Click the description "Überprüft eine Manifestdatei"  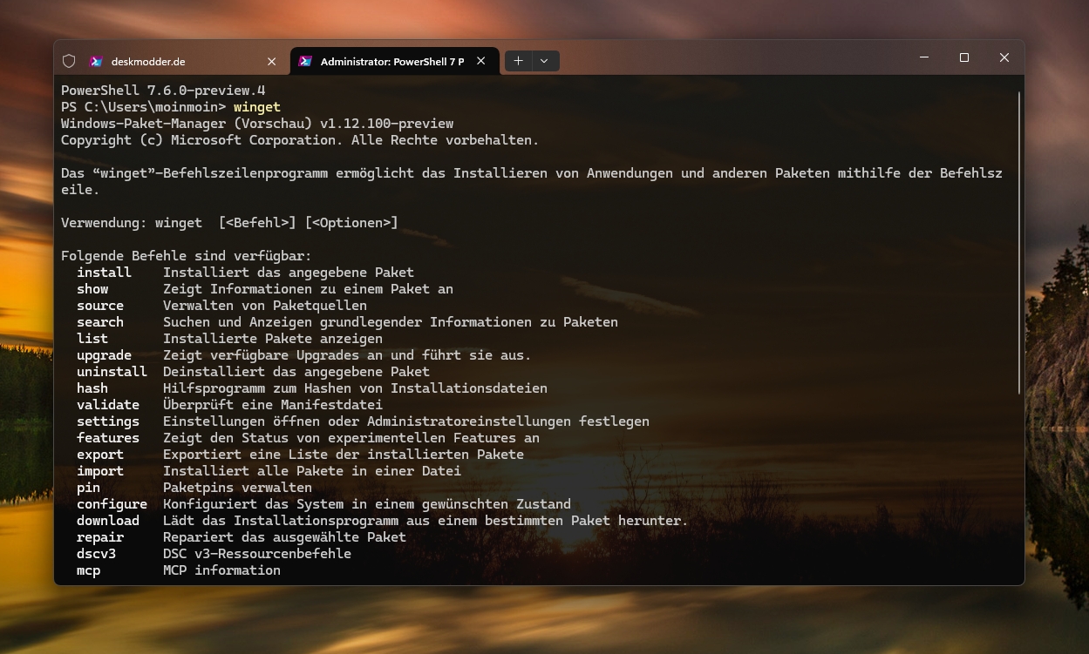(x=273, y=405)
